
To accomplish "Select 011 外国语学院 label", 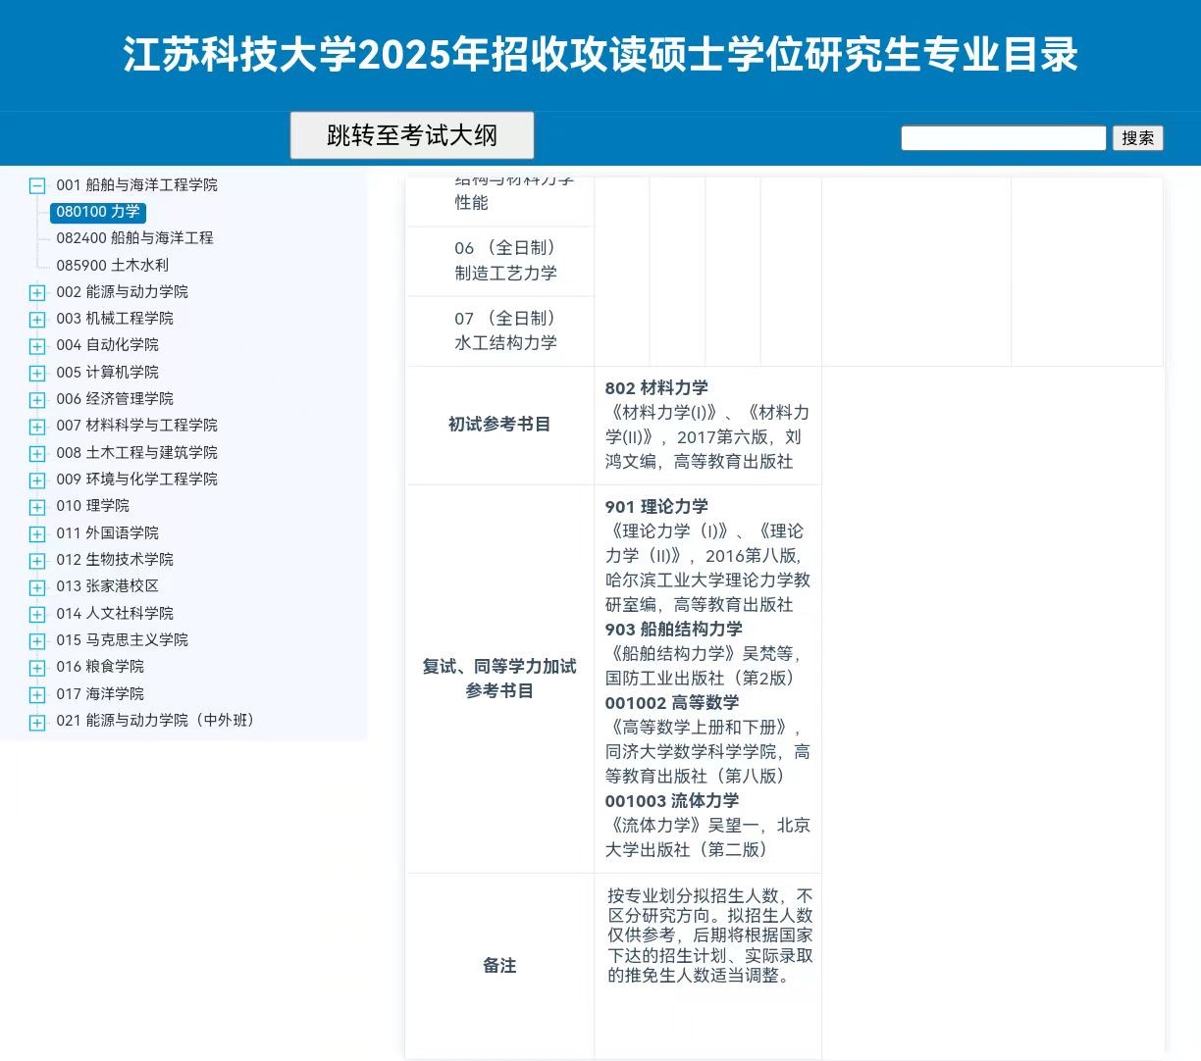I will (x=107, y=532).
